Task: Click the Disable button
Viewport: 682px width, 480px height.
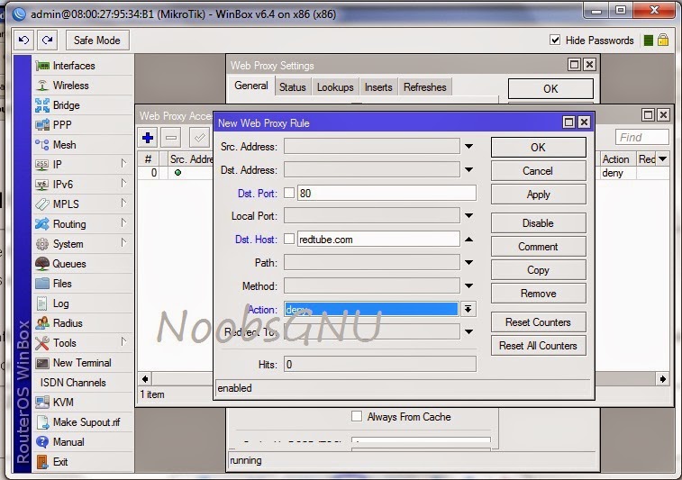Action: click(538, 223)
